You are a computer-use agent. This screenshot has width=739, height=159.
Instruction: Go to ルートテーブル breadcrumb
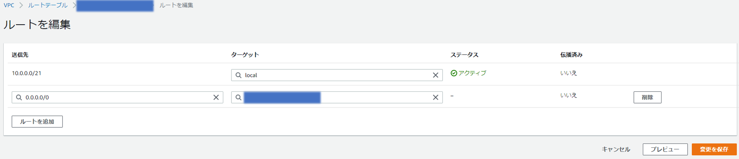[x=48, y=5]
